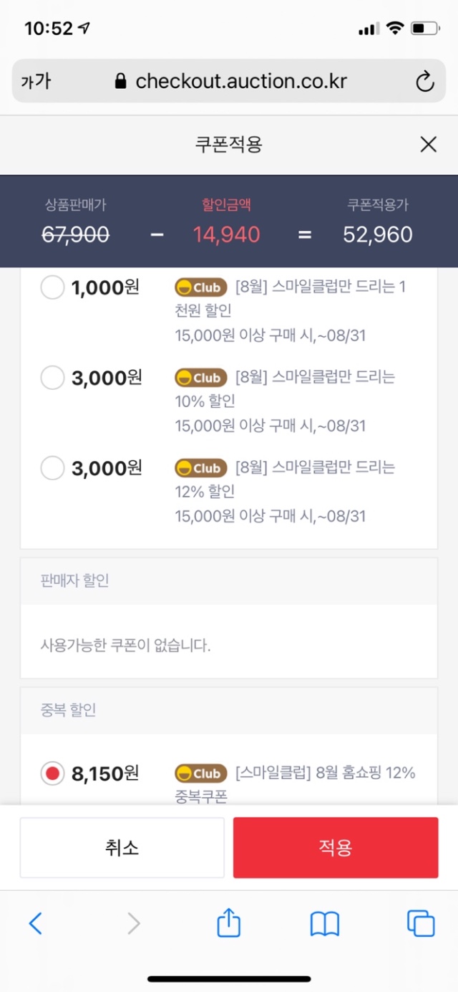The width and height of the screenshot is (458, 992).
Task: Select the 12% 할인 3,000원 coupon
Action: [x=52, y=468]
